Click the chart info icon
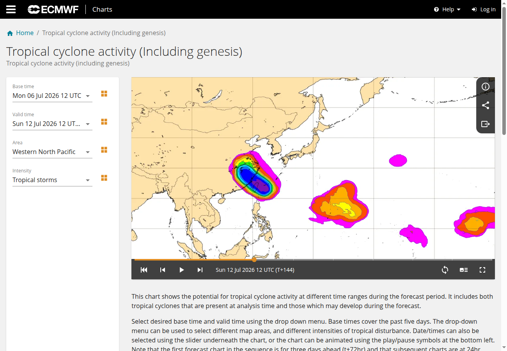The height and width of the screenshot is (351, 507). coord(486,87)
